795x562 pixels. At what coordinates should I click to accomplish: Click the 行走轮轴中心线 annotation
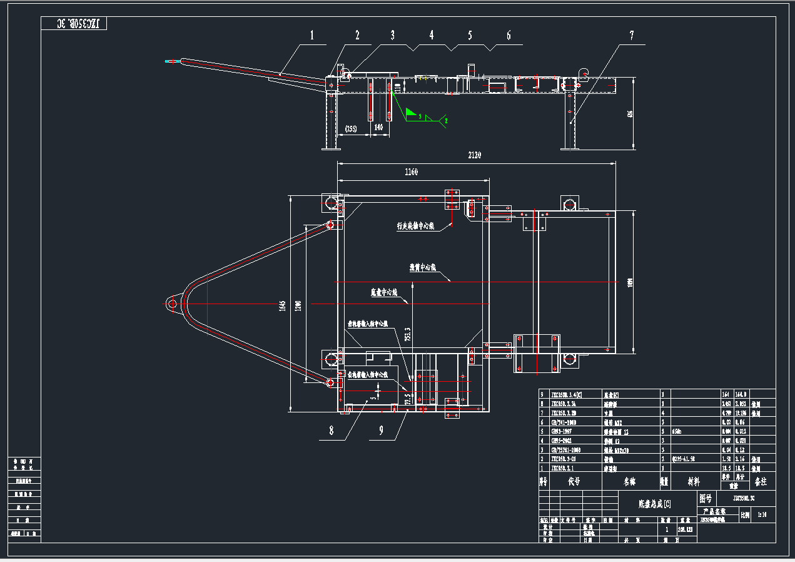click(415, 226)
